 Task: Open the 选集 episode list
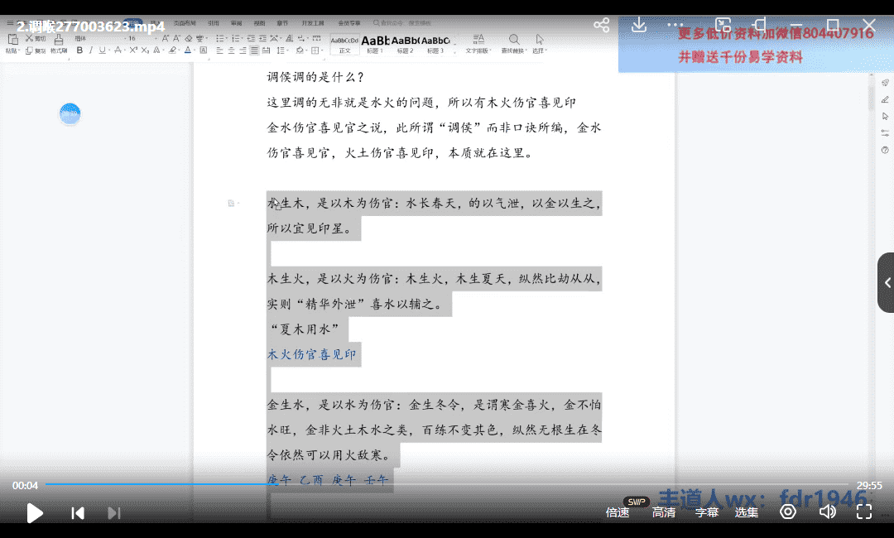click(x=747, y=512)
